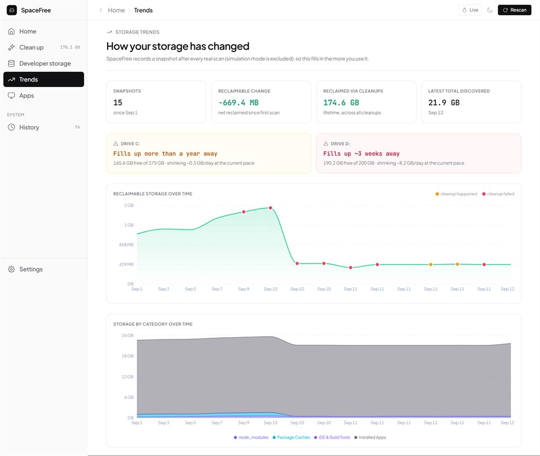Click 'Reclaimable storage over time' chart title
The image size is (540, 456).
click(153, 194)
